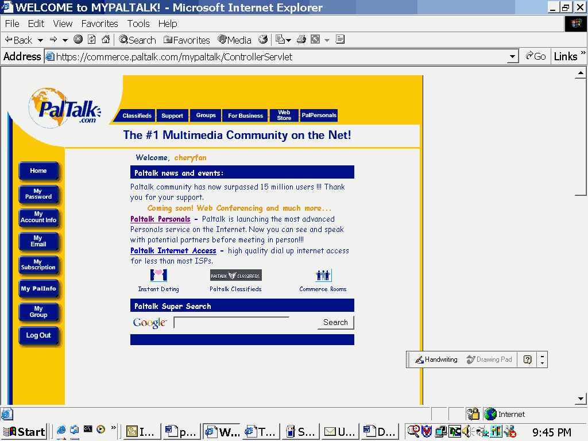Go to browser Home page icon
Screen dimensions: 588x441
[106, 39]
